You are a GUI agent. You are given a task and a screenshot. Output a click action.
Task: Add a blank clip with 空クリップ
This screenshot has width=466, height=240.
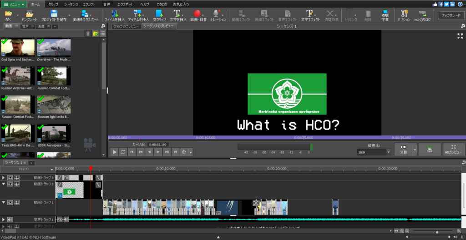pos(159,15)
